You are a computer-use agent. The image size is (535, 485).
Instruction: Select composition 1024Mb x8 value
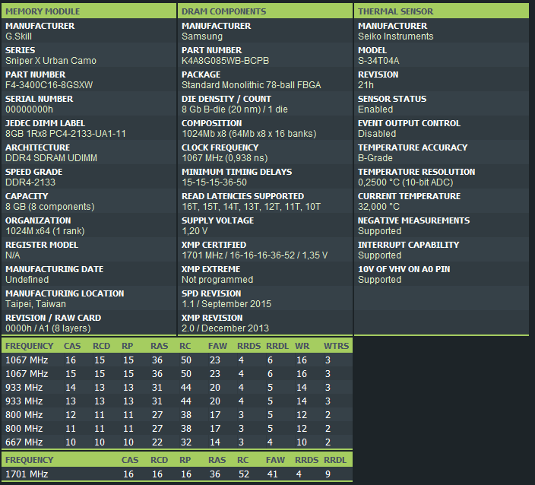pos(249,134)
